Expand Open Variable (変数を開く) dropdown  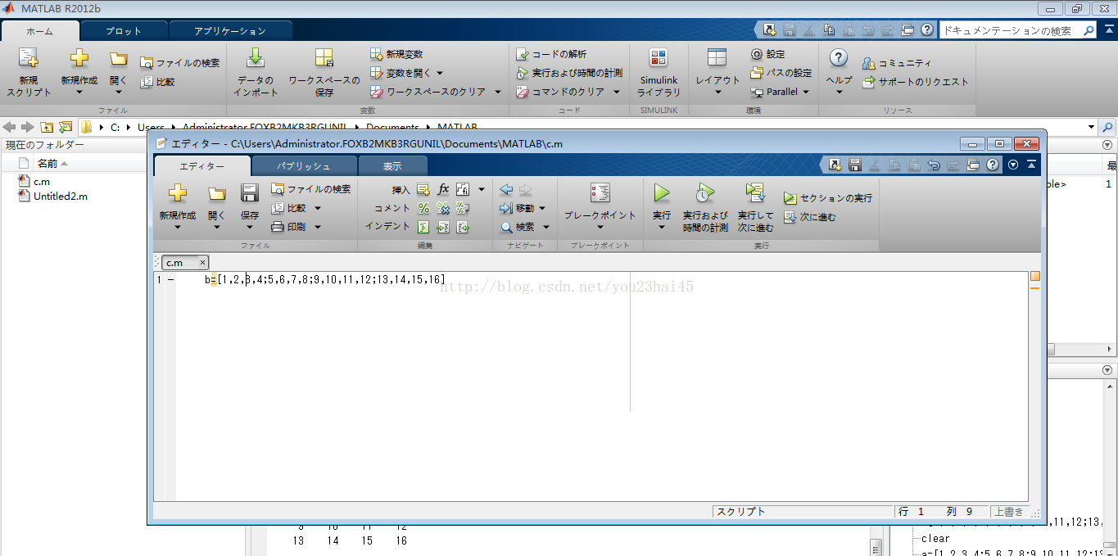click(x=440, y=73)
